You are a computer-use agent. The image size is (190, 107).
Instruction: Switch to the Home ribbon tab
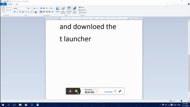(10, 4)
